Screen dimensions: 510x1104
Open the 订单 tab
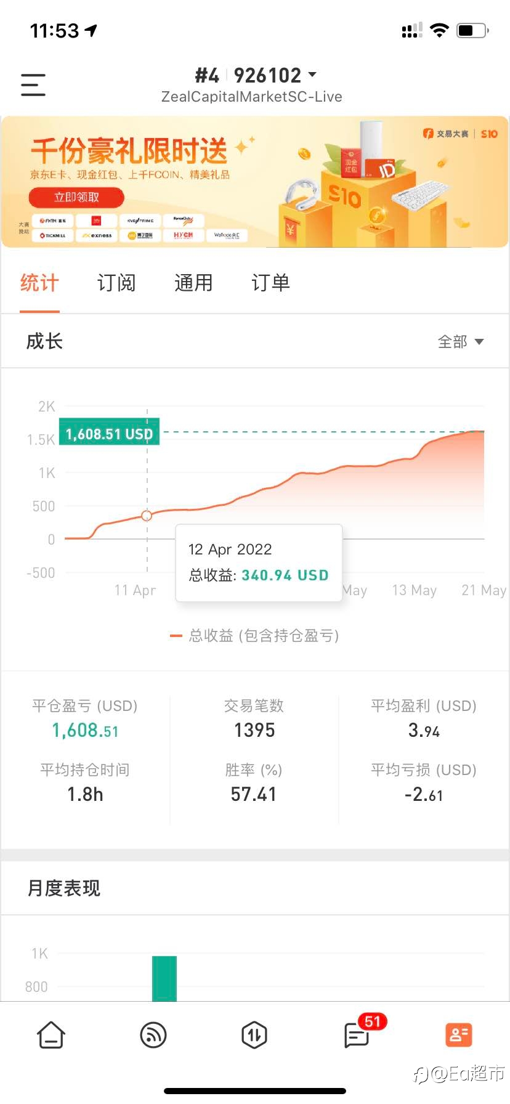point(270,283)
